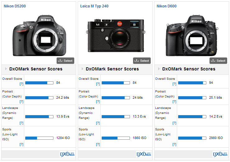Open Portrait help [?] for Nikon D5200
The height and width of the screenshot is (162, 230).
[x=21, y=101]
